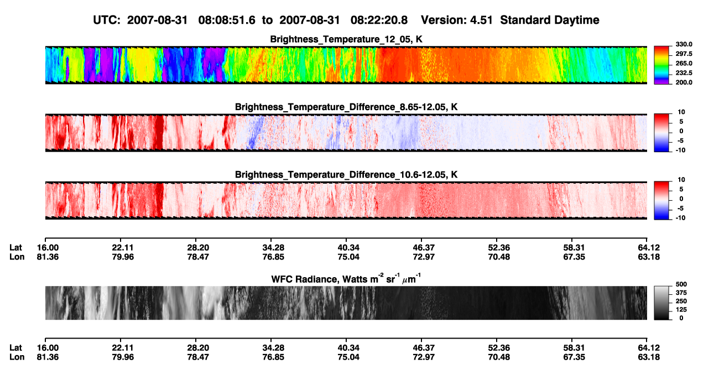
Task: Click the 'Version: 4.51 Standard Daytime' heading
Action: (510, 20)
